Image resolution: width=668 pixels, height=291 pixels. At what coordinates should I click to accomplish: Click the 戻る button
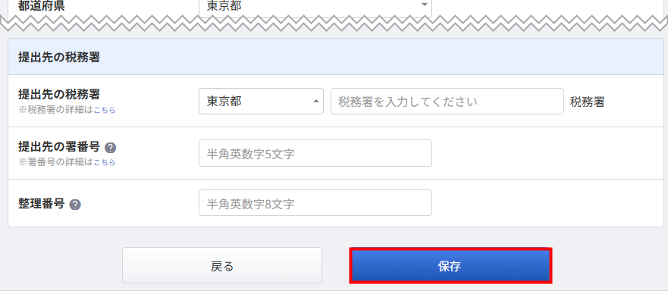tap(222, 265)
